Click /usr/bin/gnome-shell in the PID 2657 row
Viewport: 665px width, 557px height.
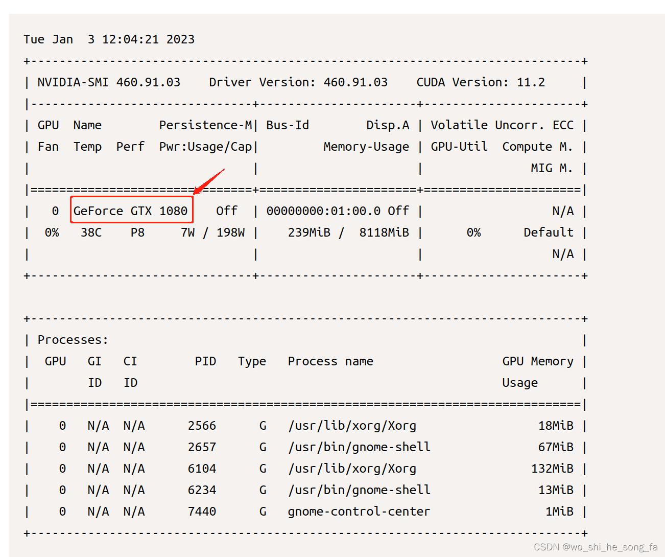359,447
